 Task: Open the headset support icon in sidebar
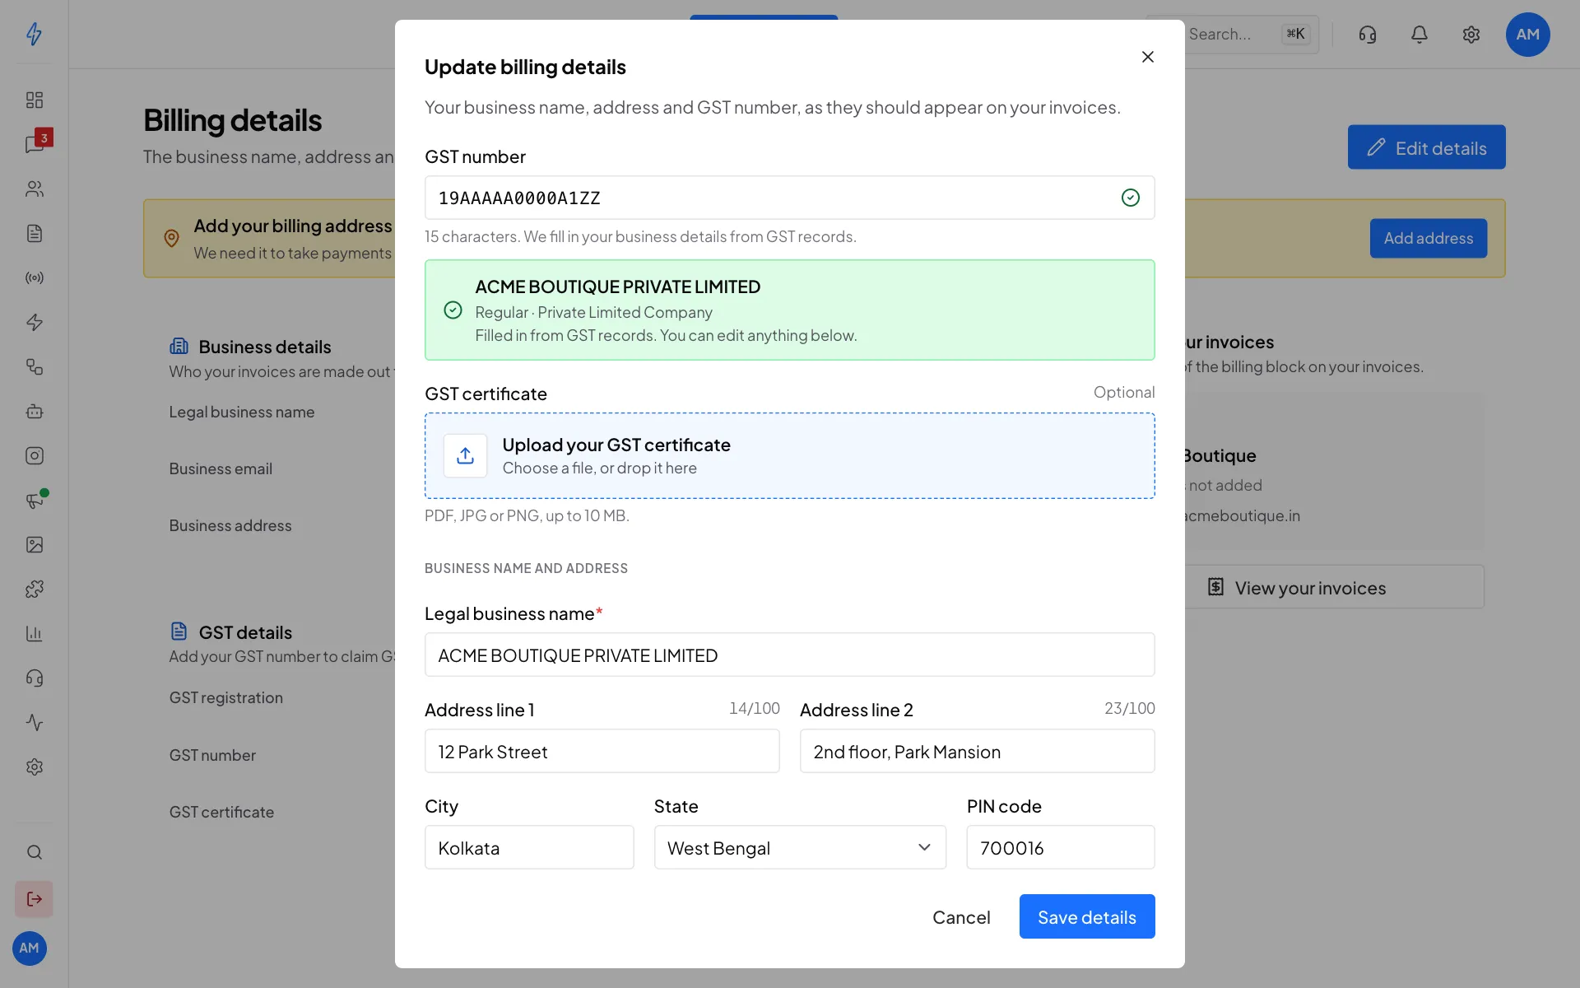(x=35, y=678)
